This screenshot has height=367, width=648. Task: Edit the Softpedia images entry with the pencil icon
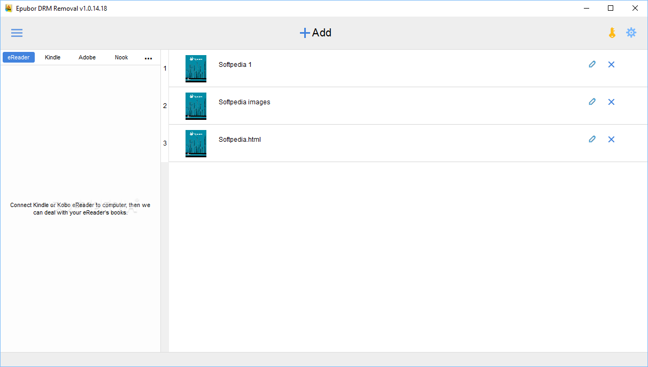point(592,102)
